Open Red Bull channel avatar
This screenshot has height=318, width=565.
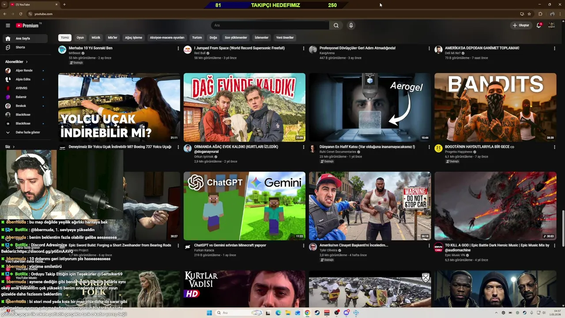[x=188, y=49]
